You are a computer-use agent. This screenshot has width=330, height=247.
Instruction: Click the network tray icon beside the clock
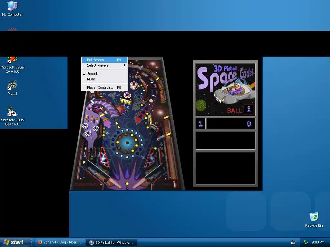[x=306, y=242]
